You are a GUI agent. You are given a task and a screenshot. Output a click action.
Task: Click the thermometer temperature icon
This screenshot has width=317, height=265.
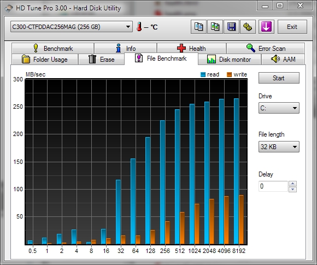pyautogui.click(x=139, y=27)
